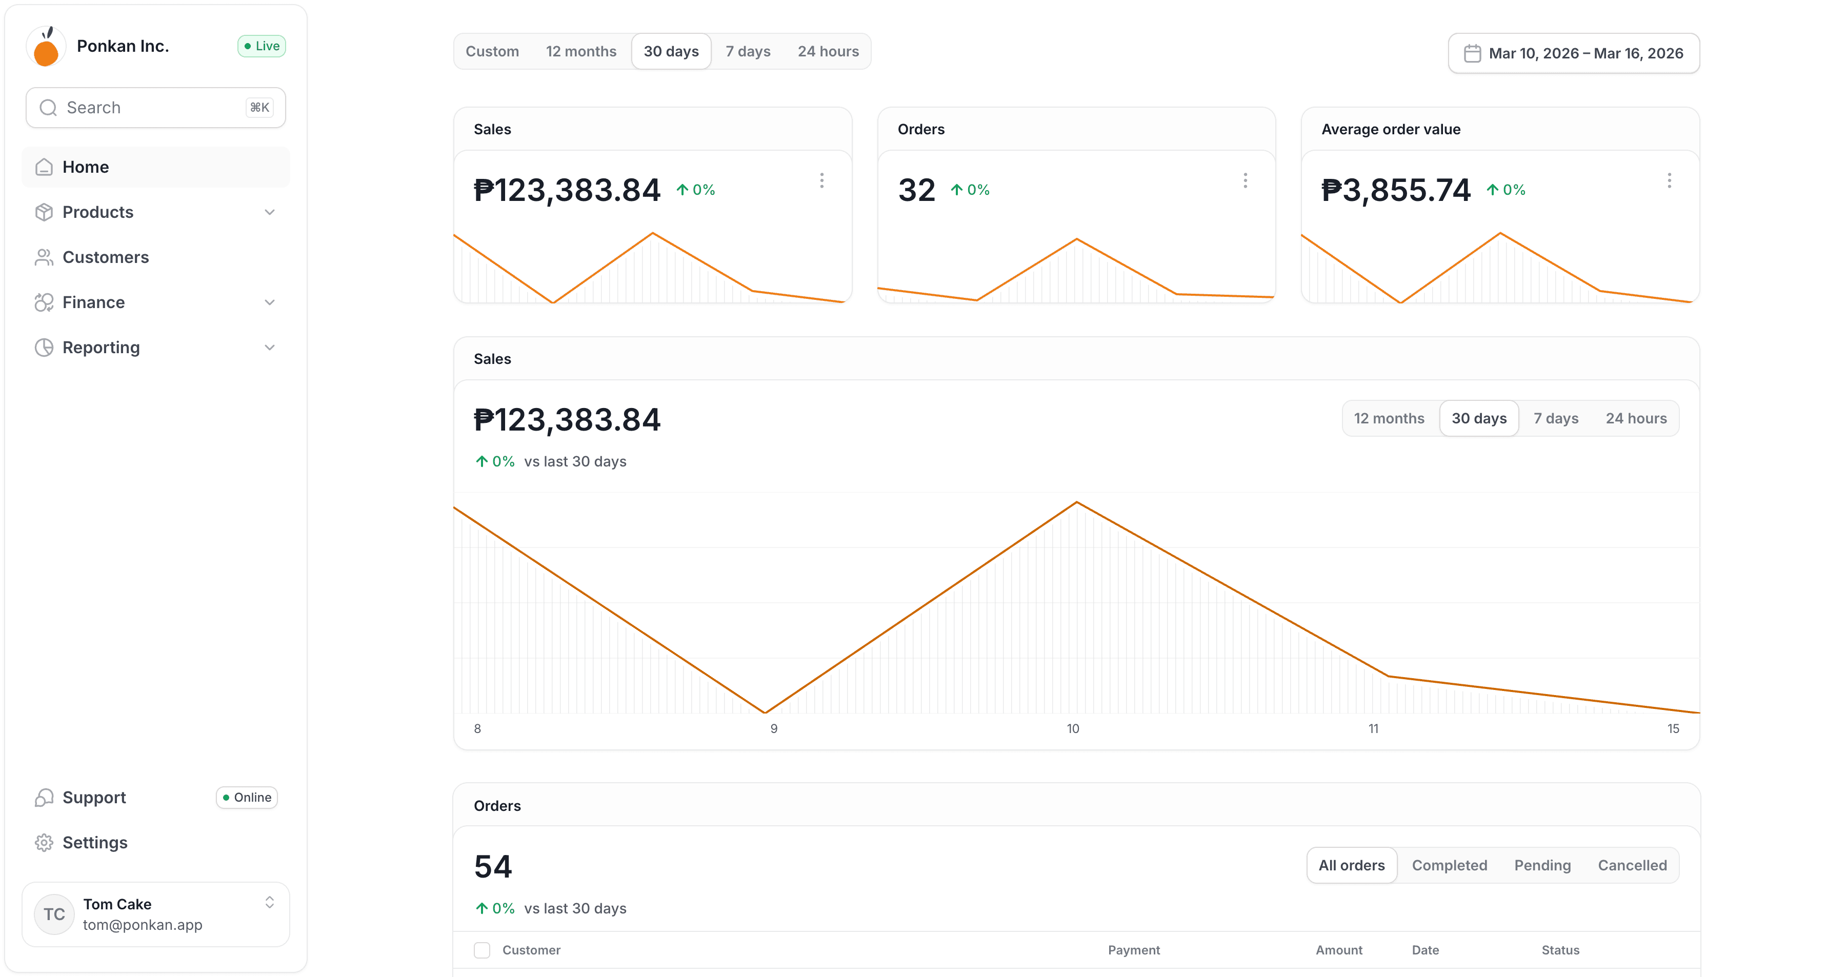Toggle the select-all checkbox in Orders table

click(x=481, y=950)
